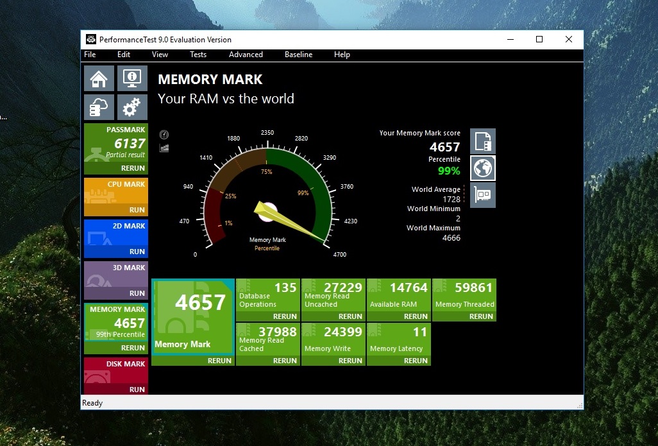Click the Memory Write 24399 result tile
Image resolution: width=658 pixels, height=446 pixels.
coord(333,339)
